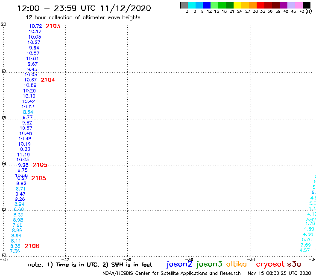Click the wave height value 10.48
Viewport: 316px width, 277px height.
(x=25, y=138)
